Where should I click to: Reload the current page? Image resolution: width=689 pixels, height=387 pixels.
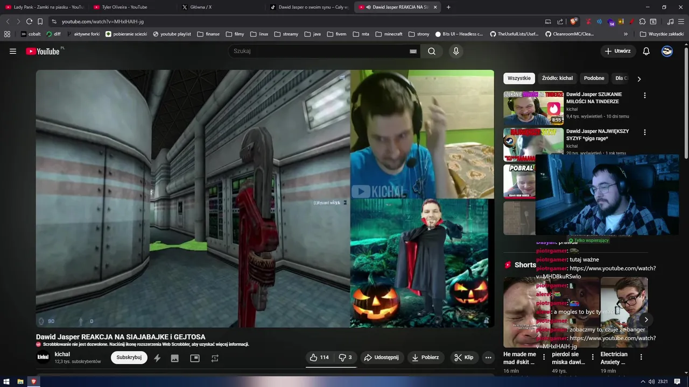29,21
